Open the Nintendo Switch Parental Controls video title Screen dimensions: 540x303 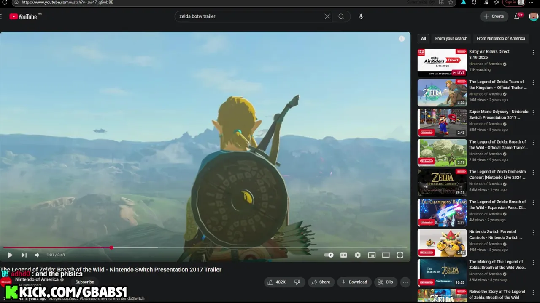pyautogui.click(x=496, y=234)
